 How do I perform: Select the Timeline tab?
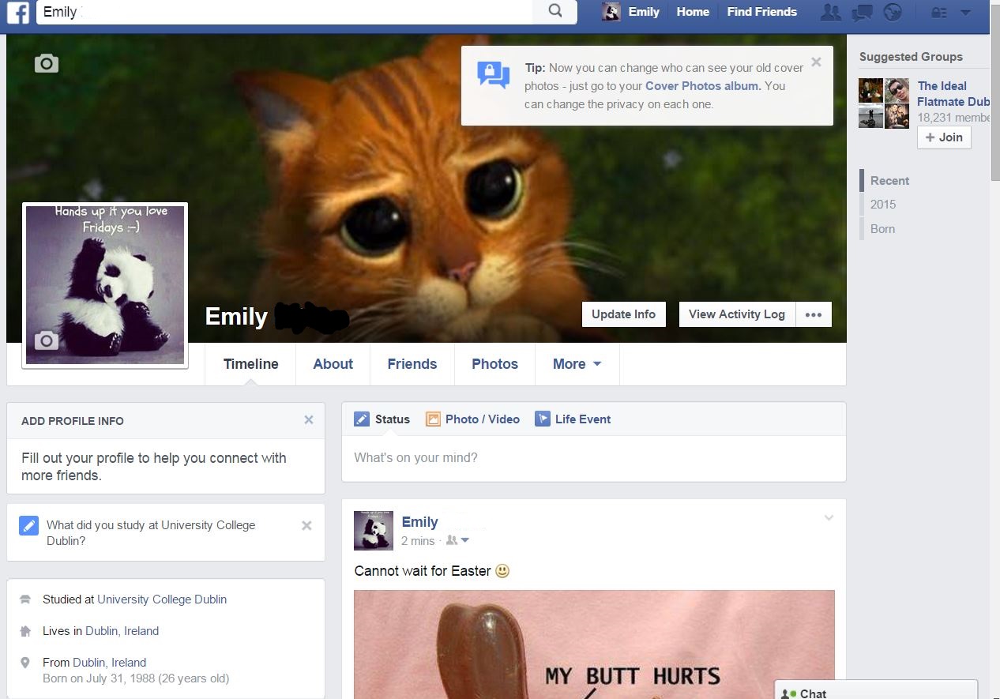click(x=250, y=364)
